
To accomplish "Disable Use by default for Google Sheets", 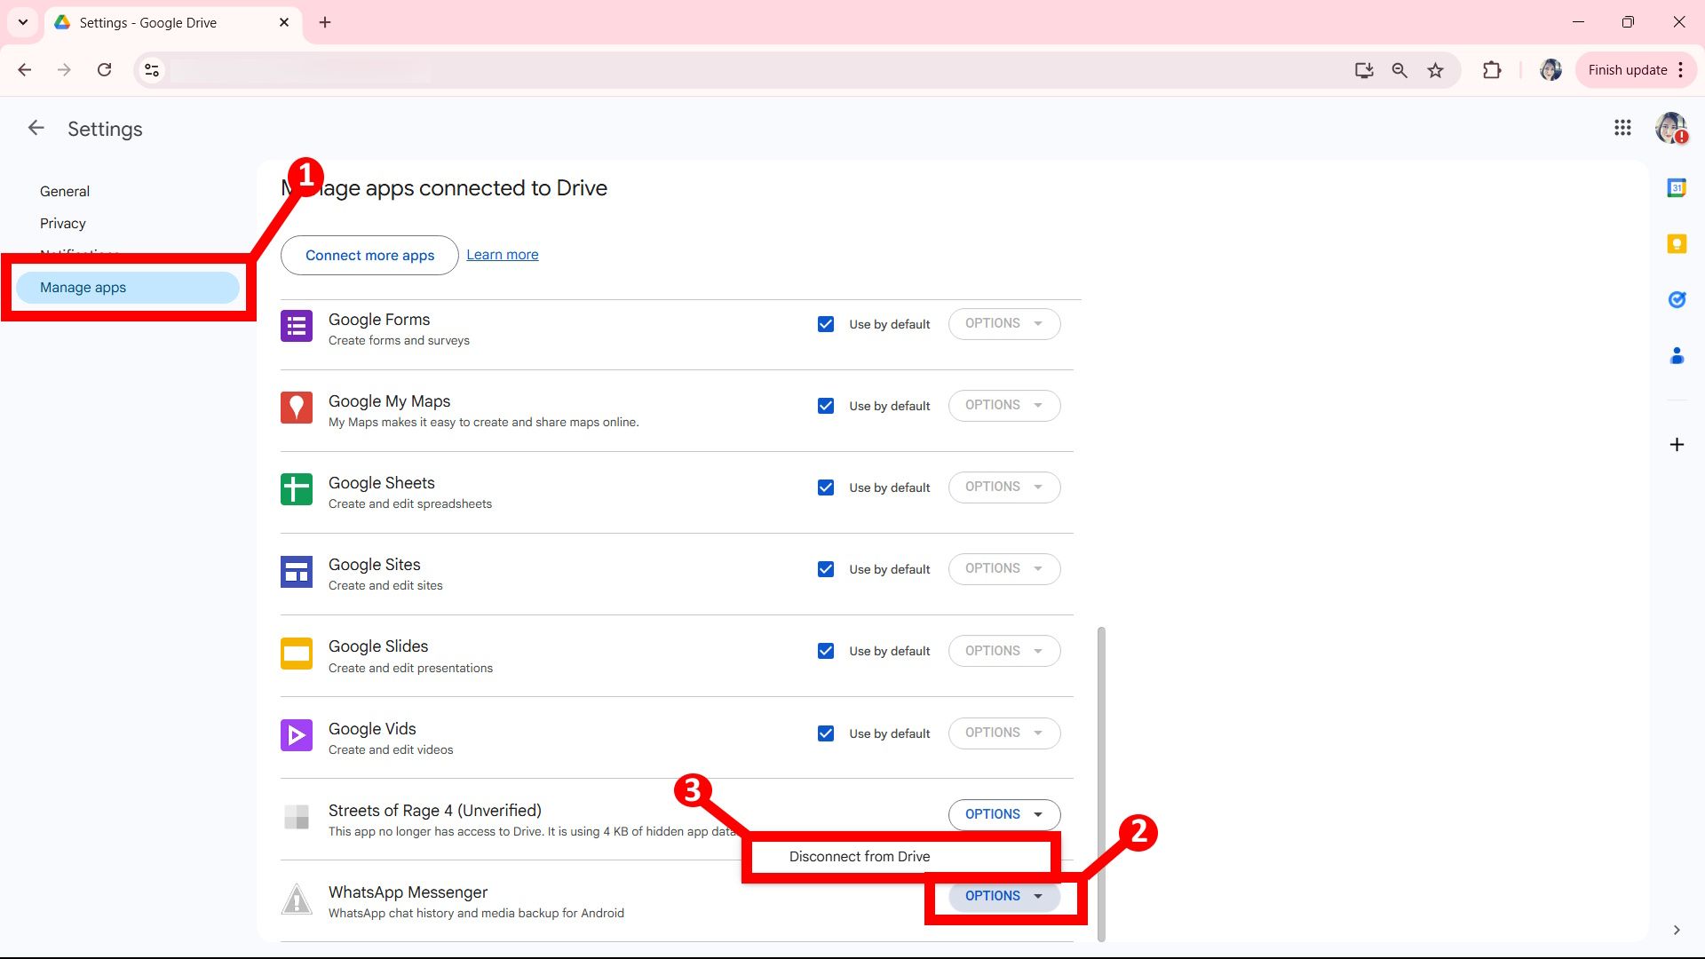I will pos(826,487).
